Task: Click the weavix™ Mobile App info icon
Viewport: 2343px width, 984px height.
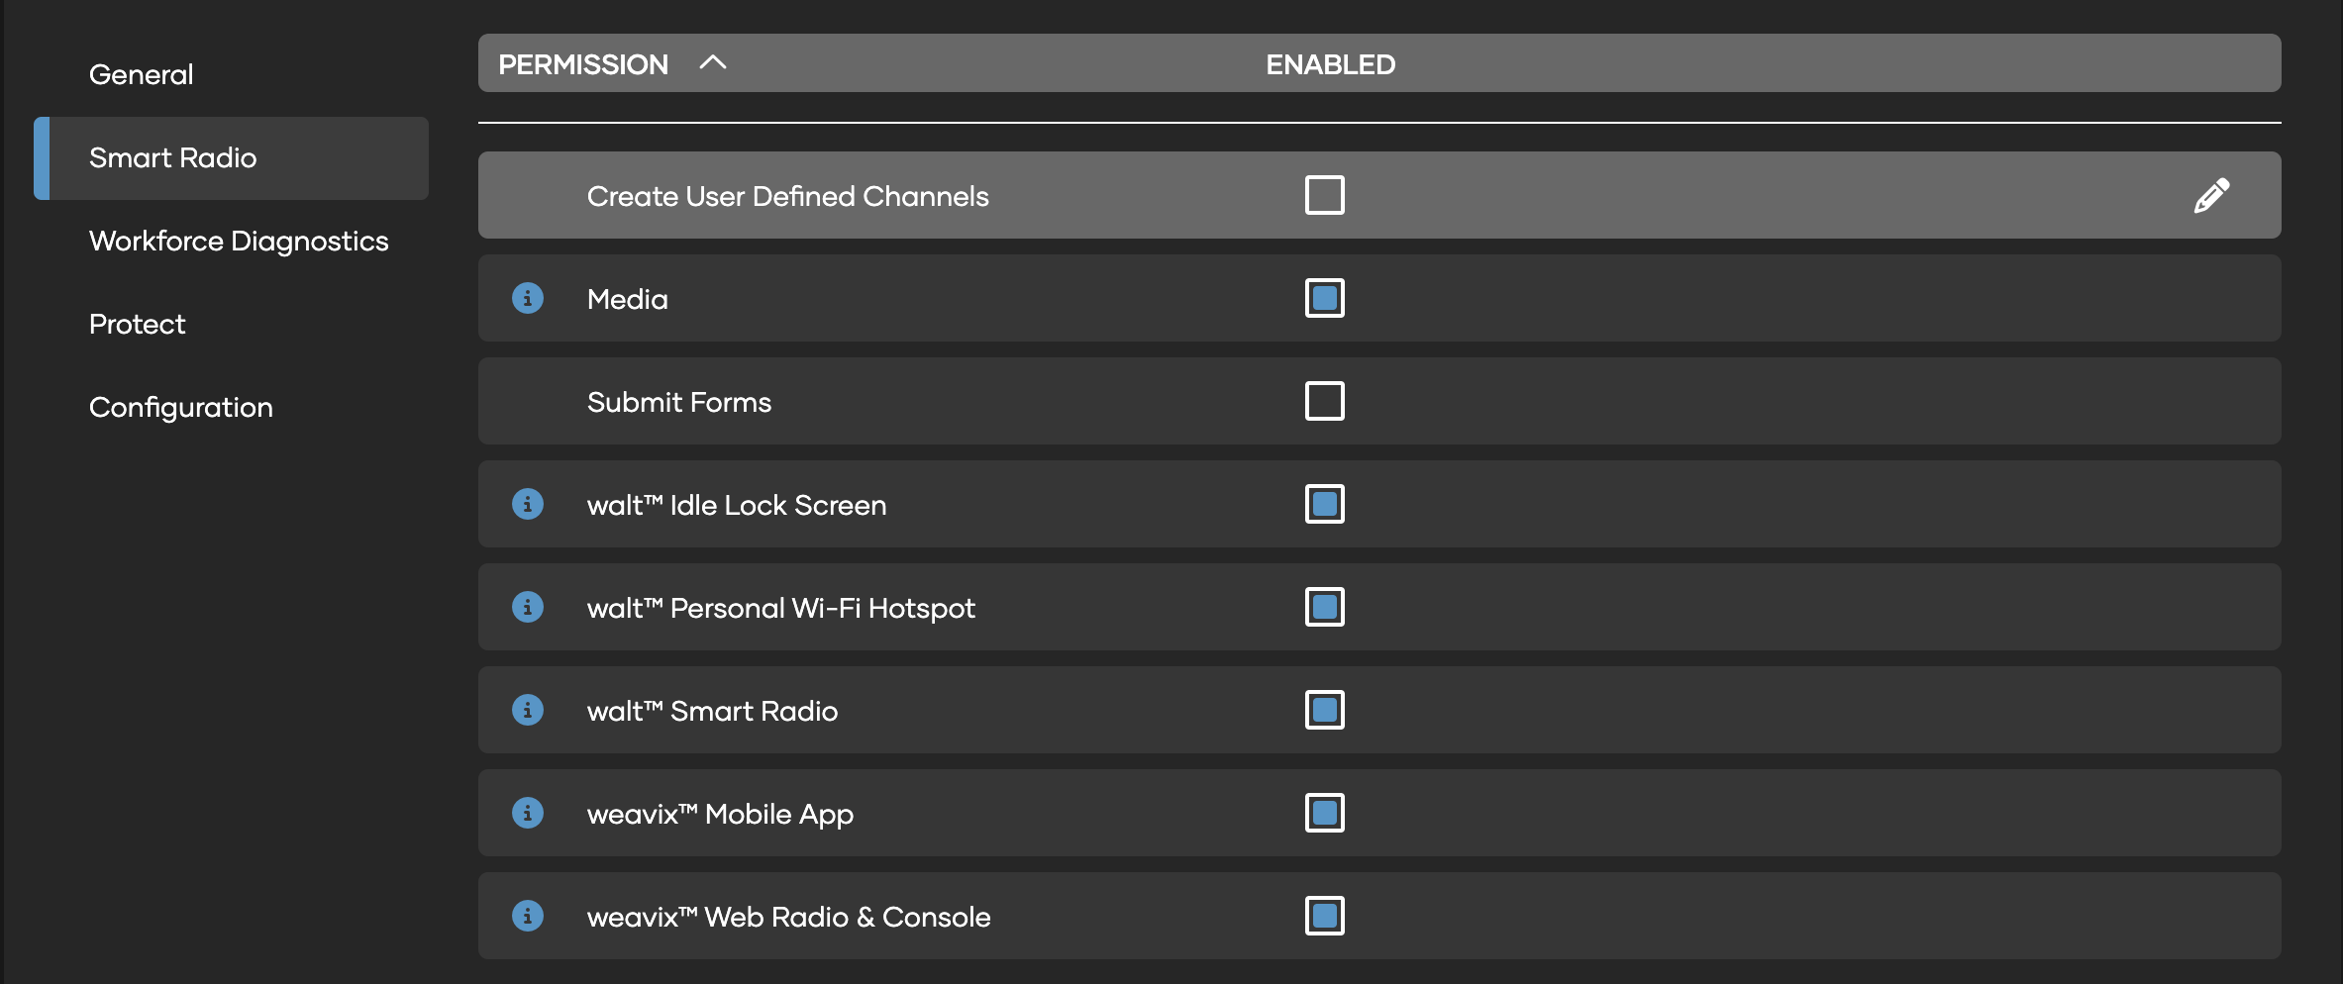Action: [528, 813]
